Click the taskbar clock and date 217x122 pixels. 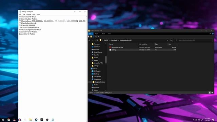pos(207,120)
